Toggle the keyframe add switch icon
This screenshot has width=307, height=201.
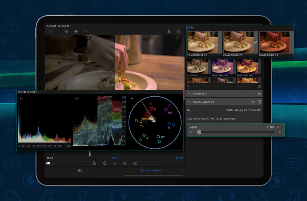click(48, 163)
